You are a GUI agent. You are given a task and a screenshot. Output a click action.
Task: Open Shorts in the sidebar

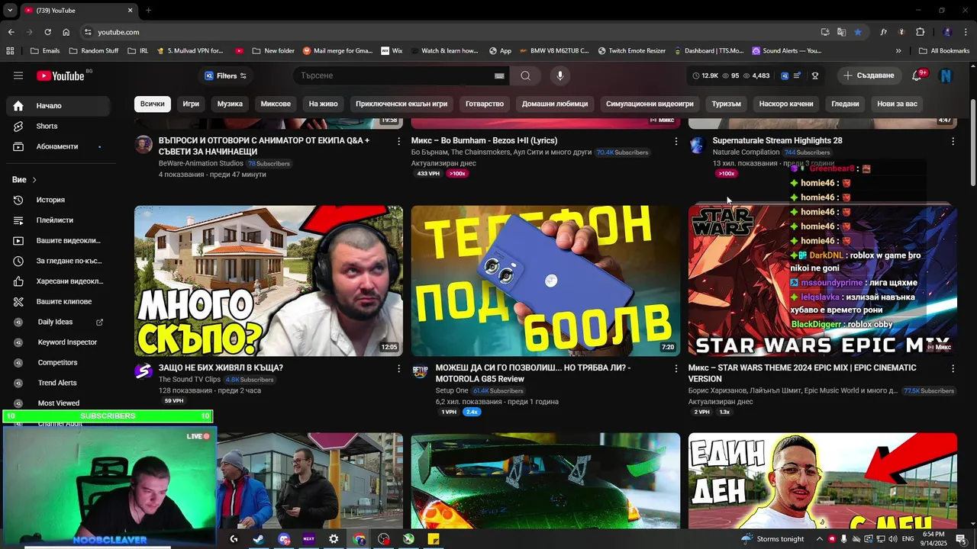[x=58, y=126]
